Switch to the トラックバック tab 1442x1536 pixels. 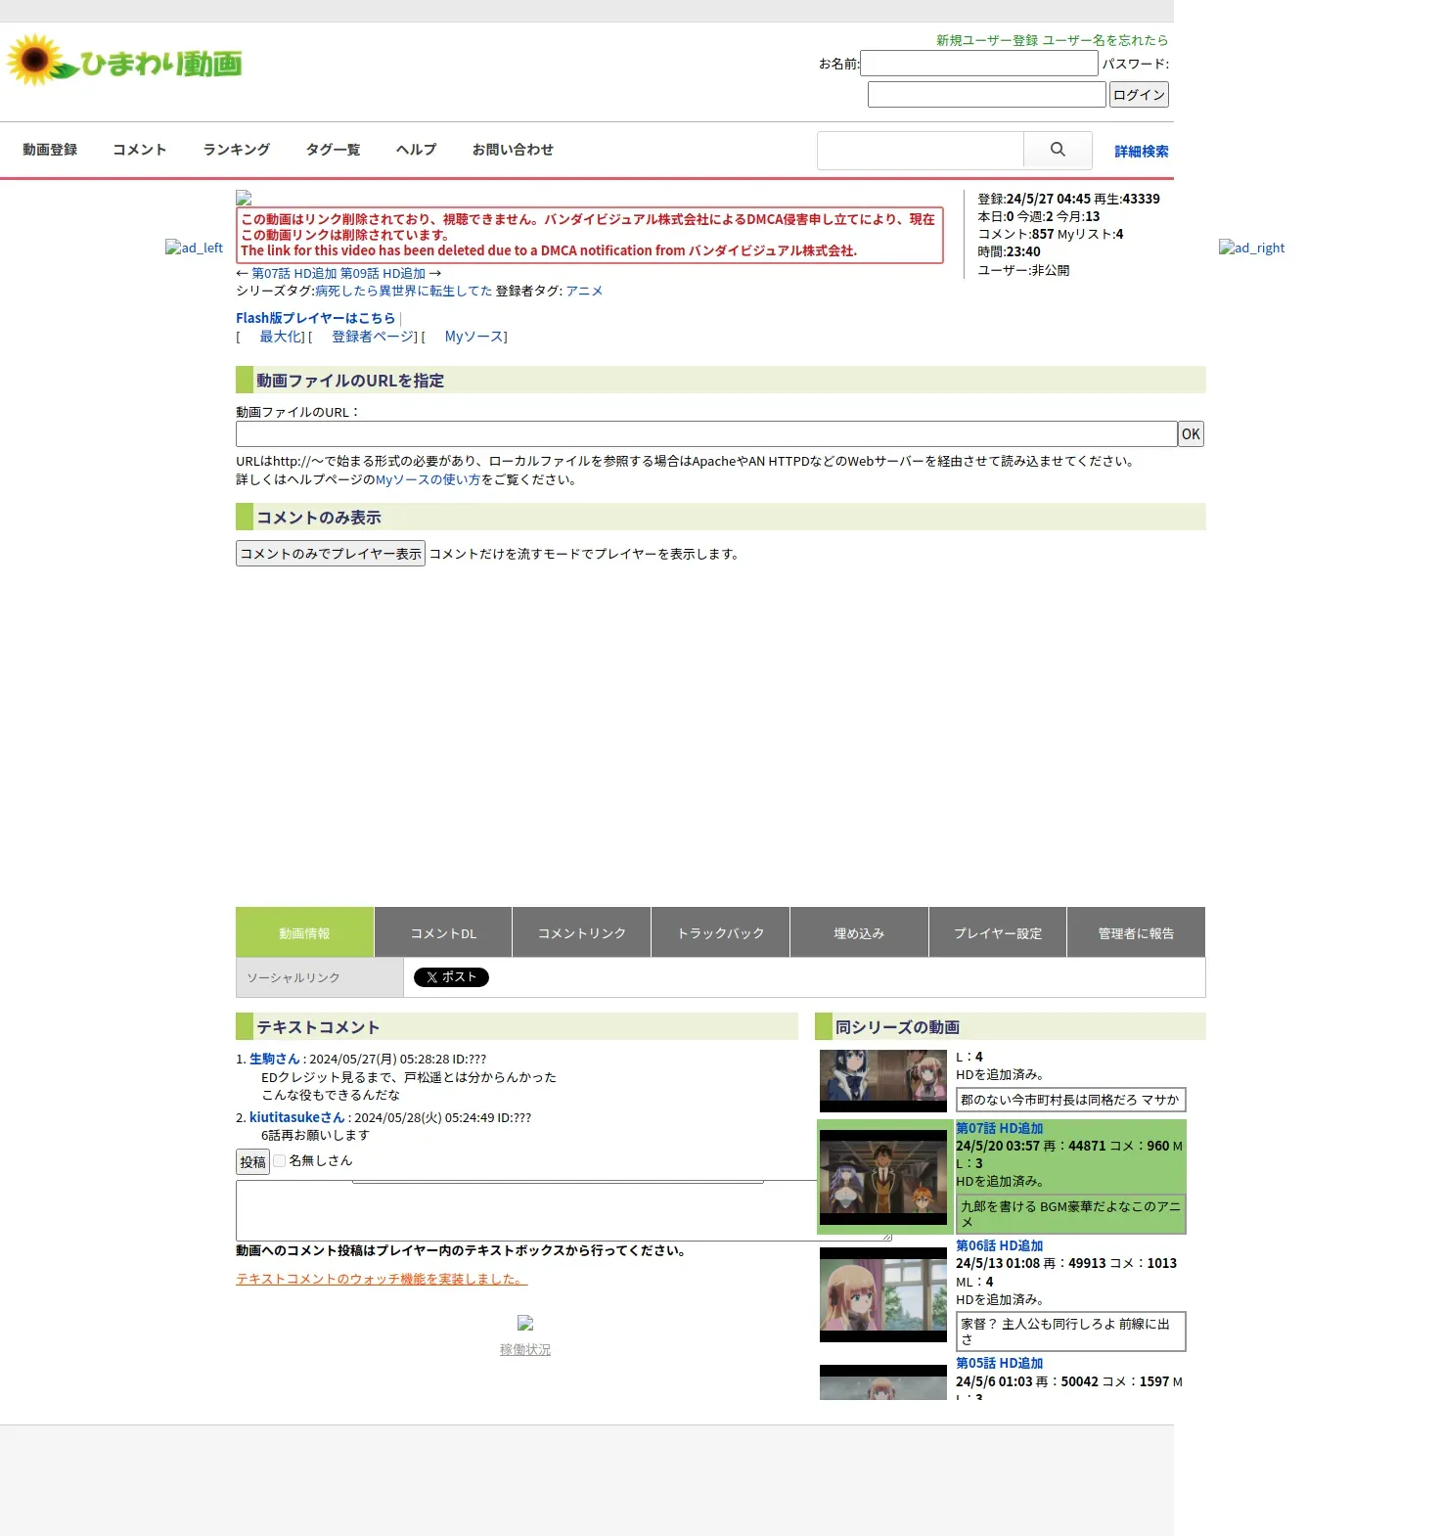[x=721, y=932]
